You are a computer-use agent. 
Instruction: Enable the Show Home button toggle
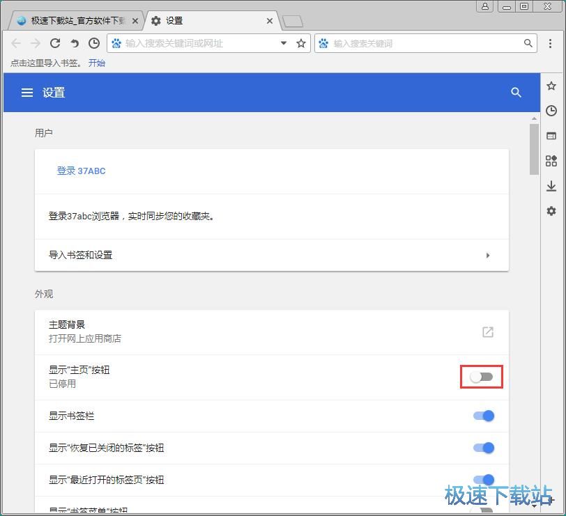click(482, 376)
